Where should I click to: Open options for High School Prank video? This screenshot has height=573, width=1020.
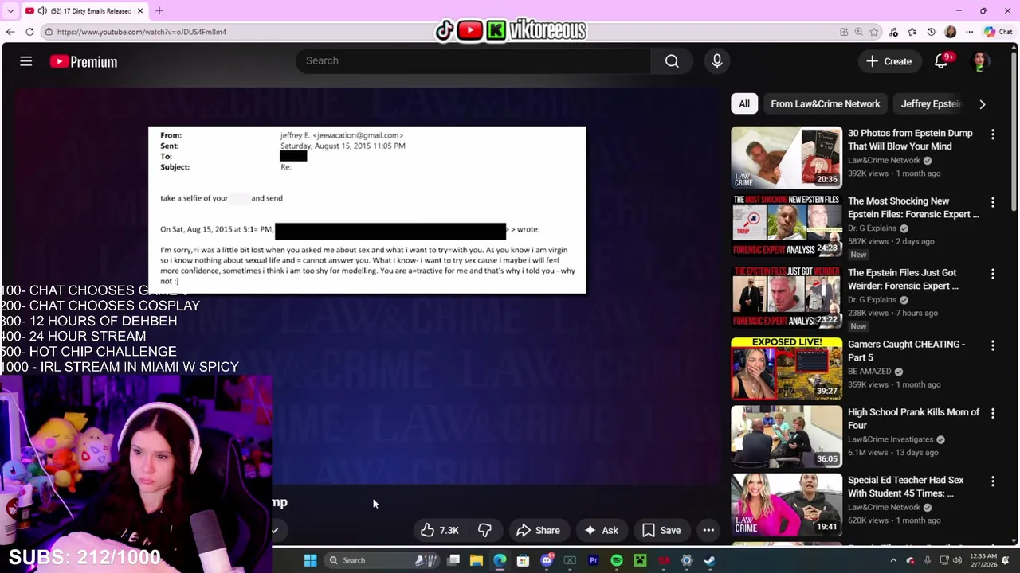[992, 413]
